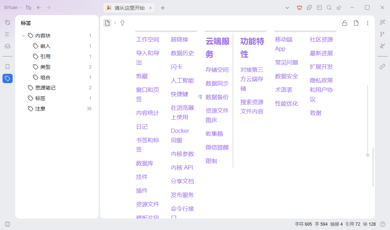
Task: Open the command panel icon
Action: pos(319,8)
